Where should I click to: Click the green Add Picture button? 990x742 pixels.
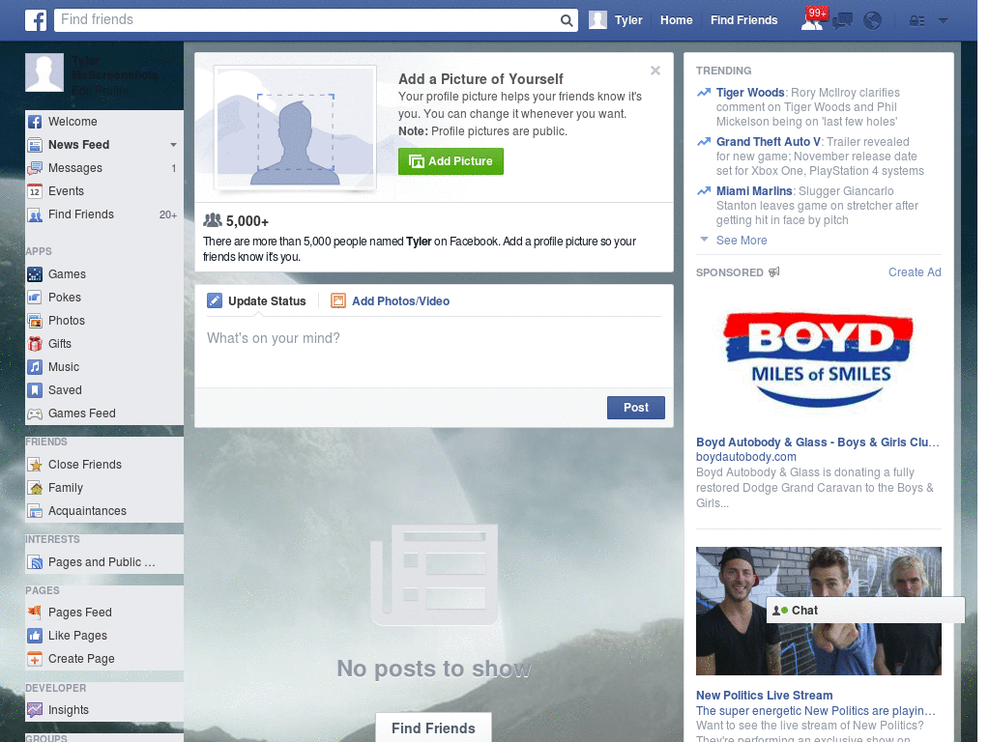451,161
